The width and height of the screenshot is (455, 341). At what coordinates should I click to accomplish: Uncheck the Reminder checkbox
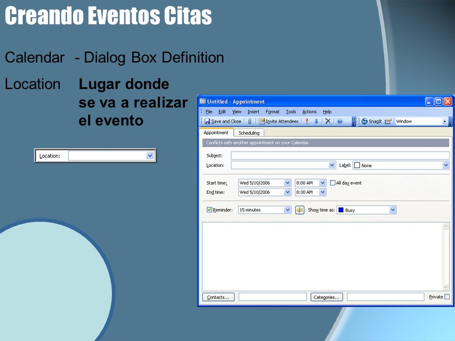[x=209, y=210]
